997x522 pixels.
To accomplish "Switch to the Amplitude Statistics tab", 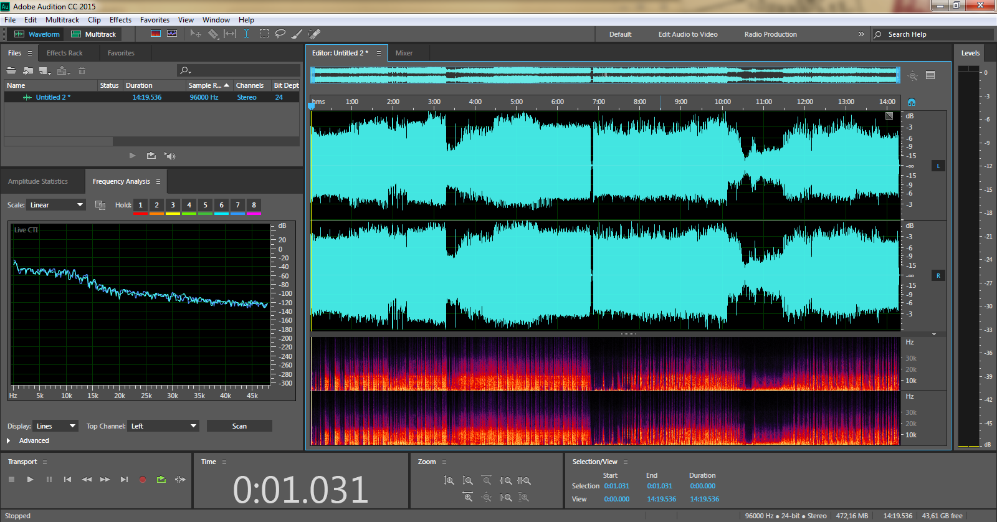I will click(x=38, y=181).
